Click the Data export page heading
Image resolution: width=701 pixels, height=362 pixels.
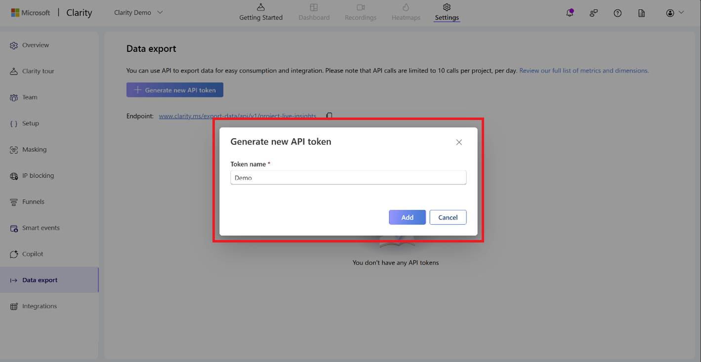(x=151, y=49)
